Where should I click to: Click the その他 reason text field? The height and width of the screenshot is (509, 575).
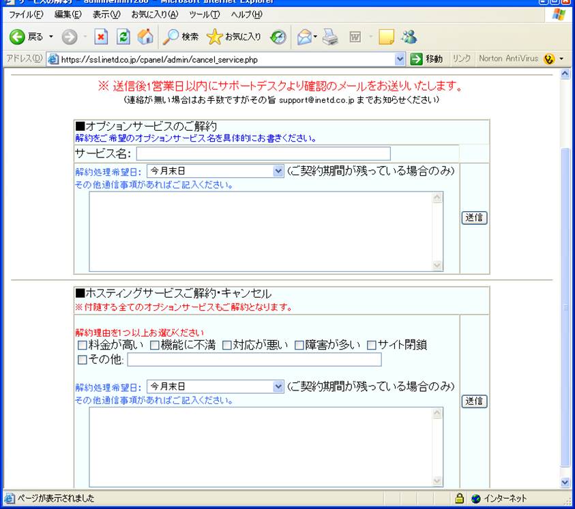(x=254, y=360)
